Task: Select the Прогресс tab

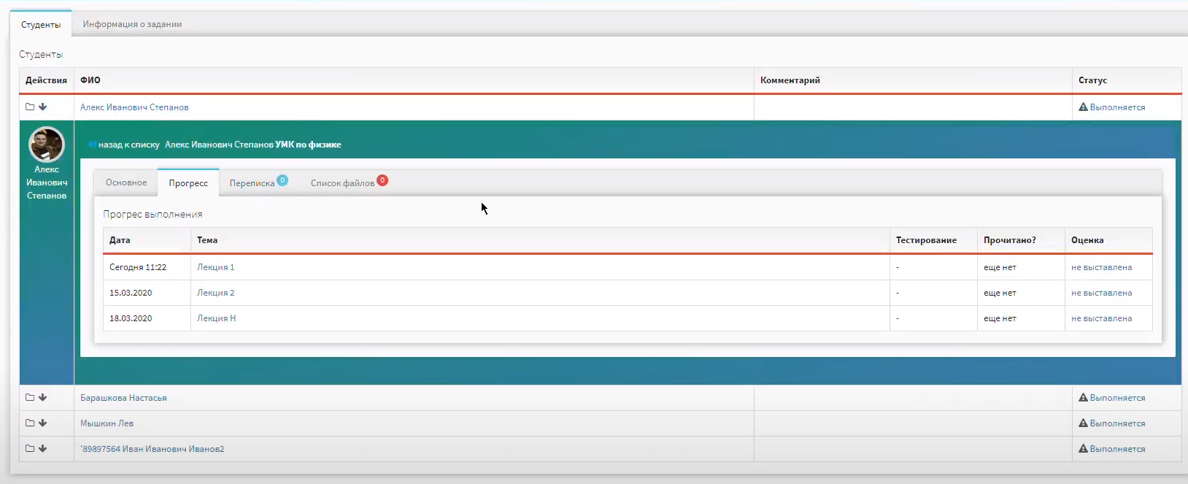Action: [188, 183]
